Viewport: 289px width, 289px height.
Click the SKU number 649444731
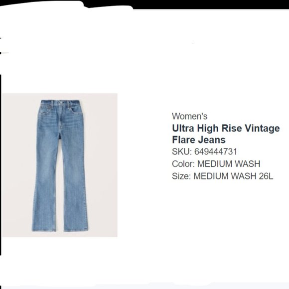tap(216, 151)
